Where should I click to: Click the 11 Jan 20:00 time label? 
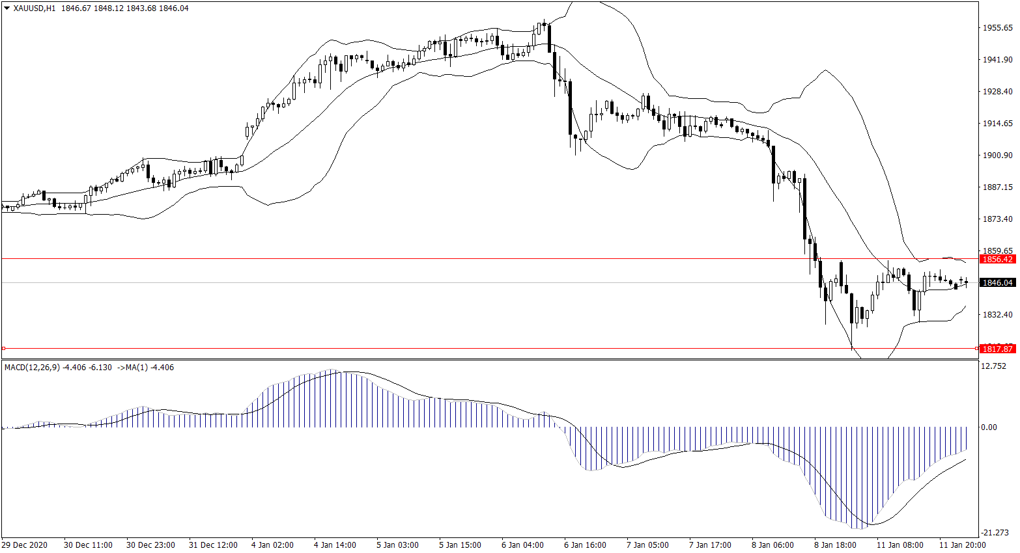pos(961,545)
